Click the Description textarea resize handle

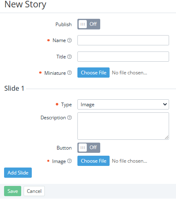pos(167,138)
